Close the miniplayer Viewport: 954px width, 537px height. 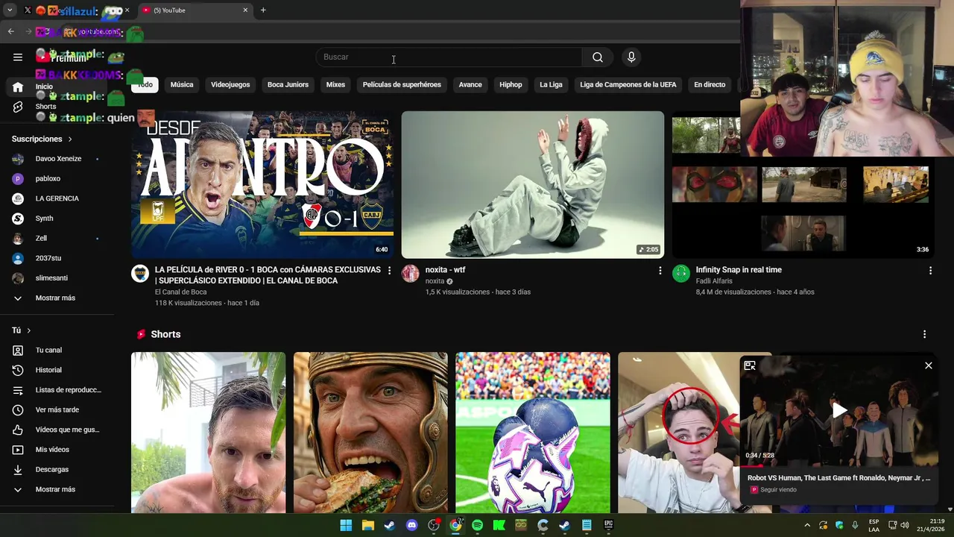click(929, 365)
